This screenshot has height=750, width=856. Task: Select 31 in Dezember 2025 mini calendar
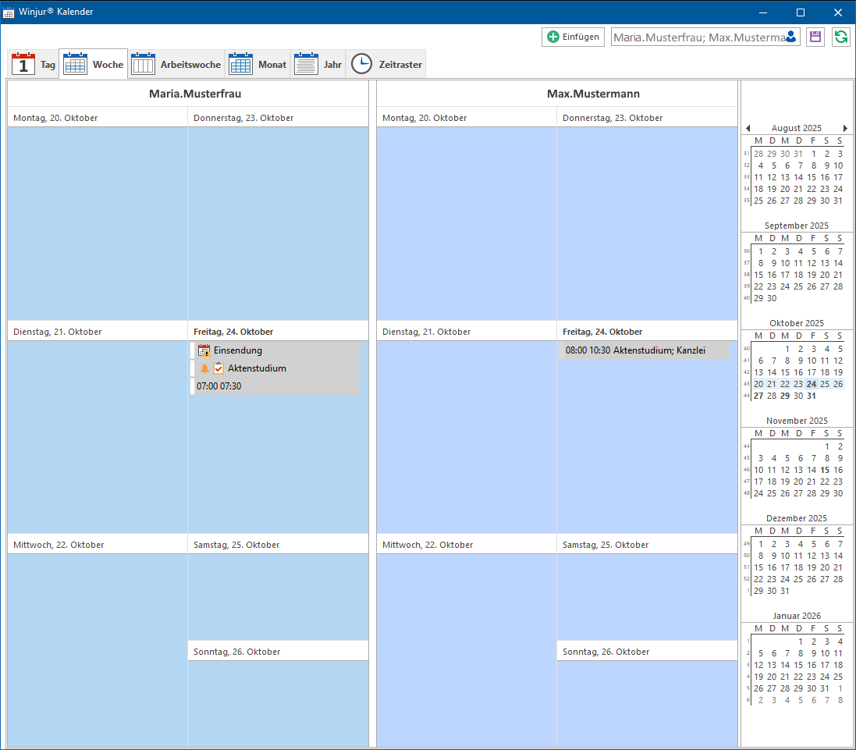784,591
